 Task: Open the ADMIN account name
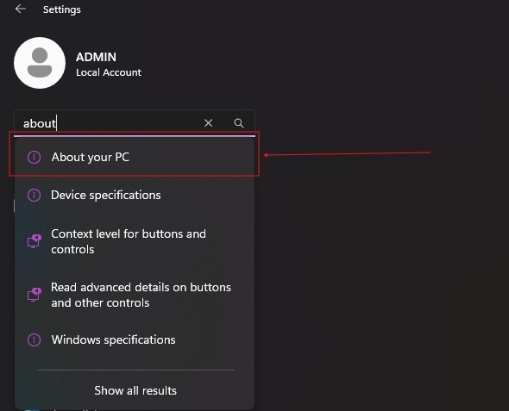(x=96, y=57)
